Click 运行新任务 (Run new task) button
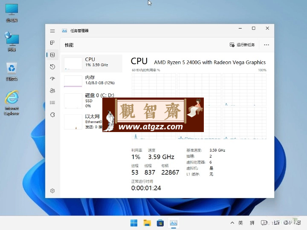The width and height of the screenshot is (307, 230). [x=242, y=45]
